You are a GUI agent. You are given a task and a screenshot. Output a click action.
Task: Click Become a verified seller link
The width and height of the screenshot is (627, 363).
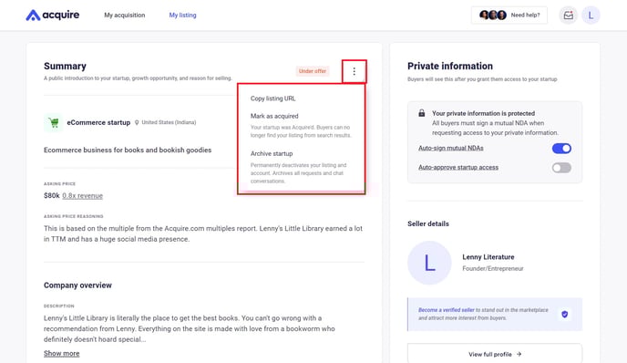tap(447, 310)
